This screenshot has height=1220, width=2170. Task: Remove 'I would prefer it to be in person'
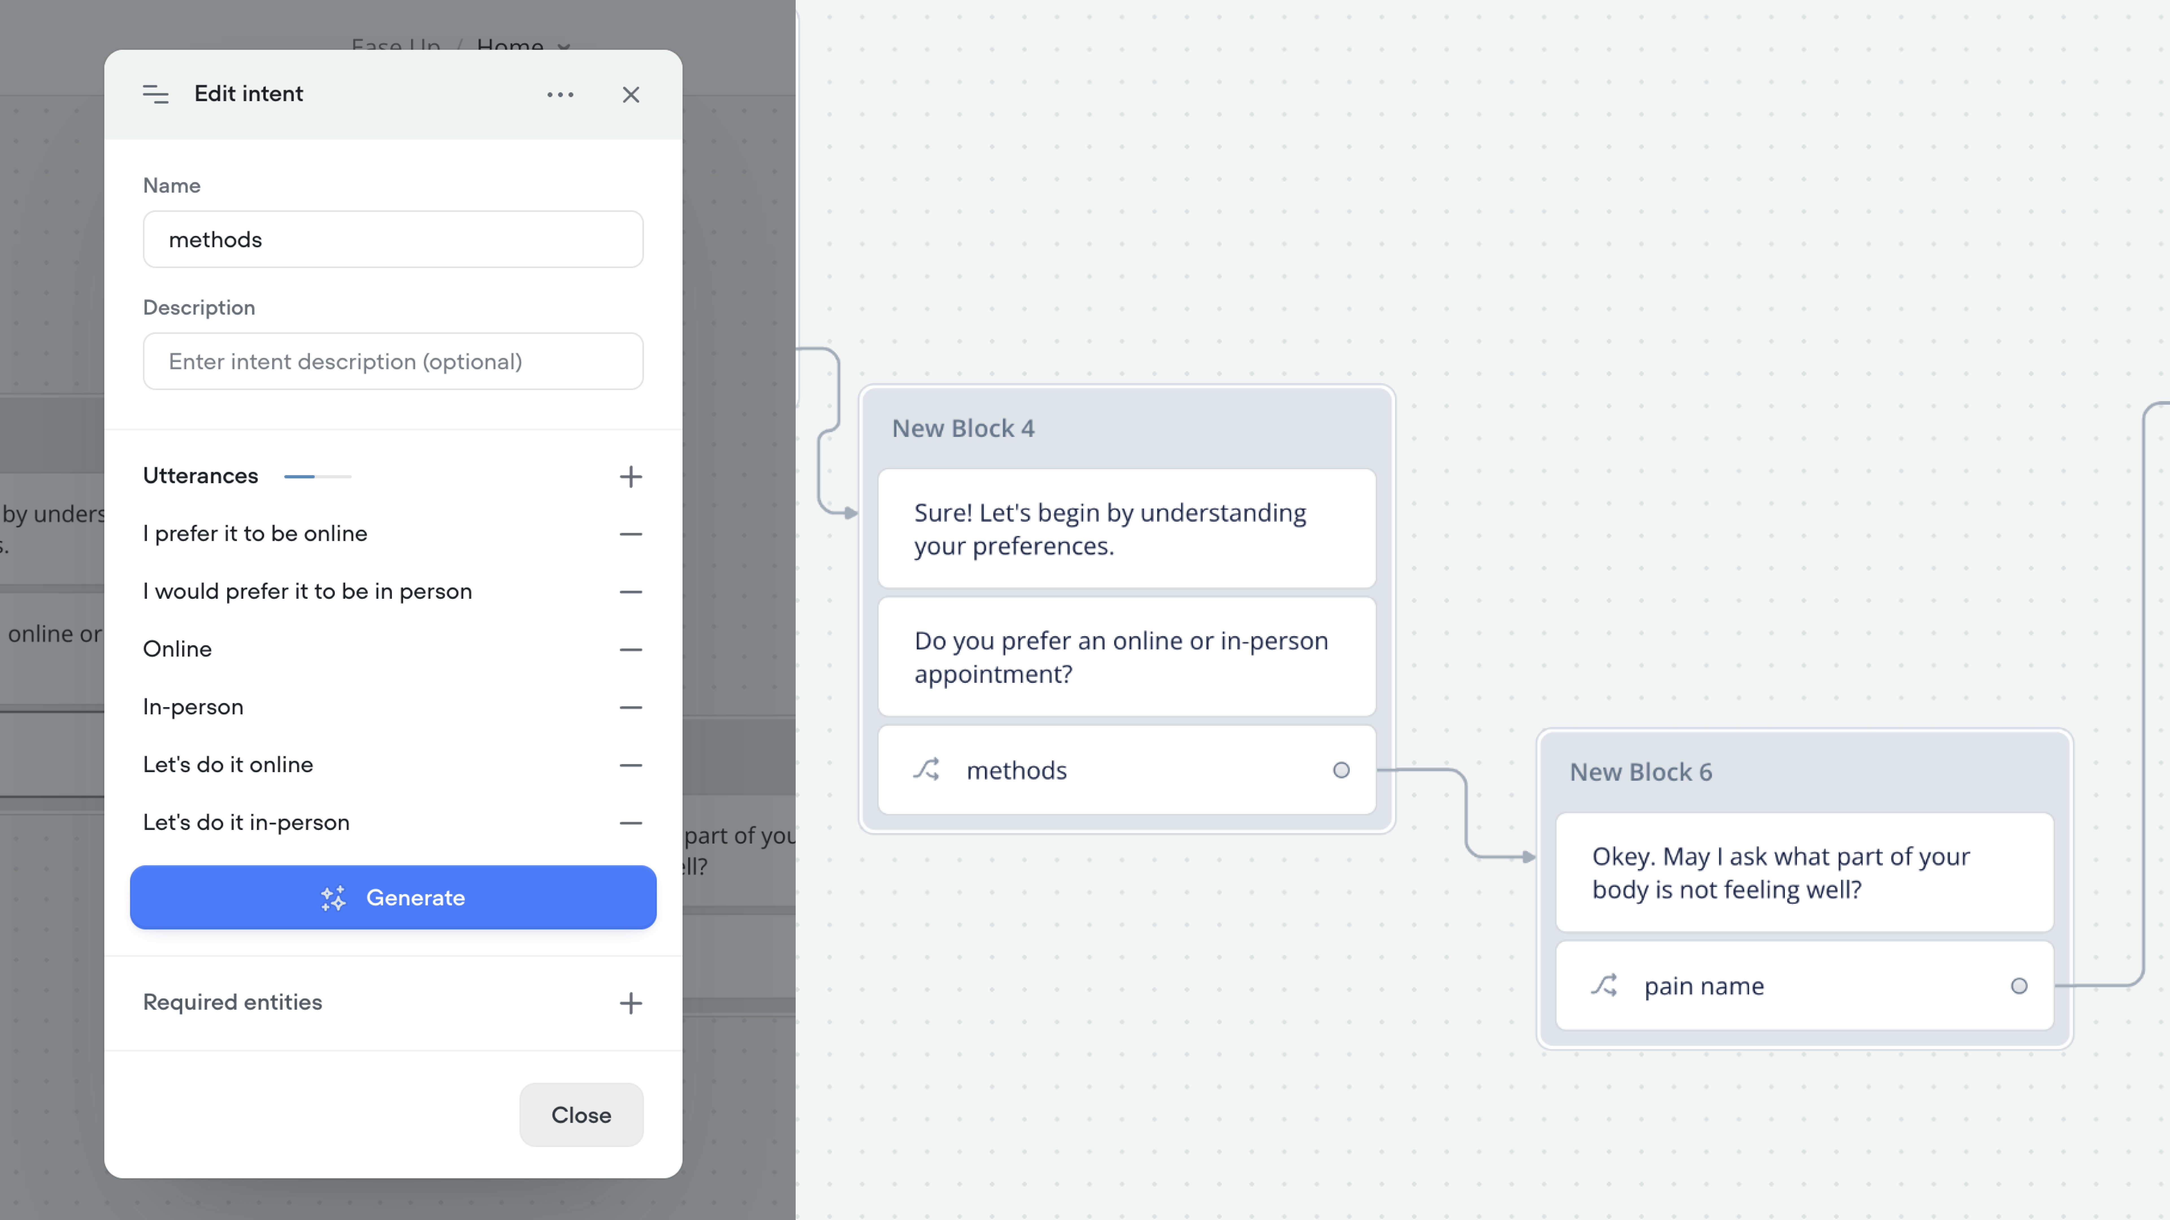[x=631, y=592]
